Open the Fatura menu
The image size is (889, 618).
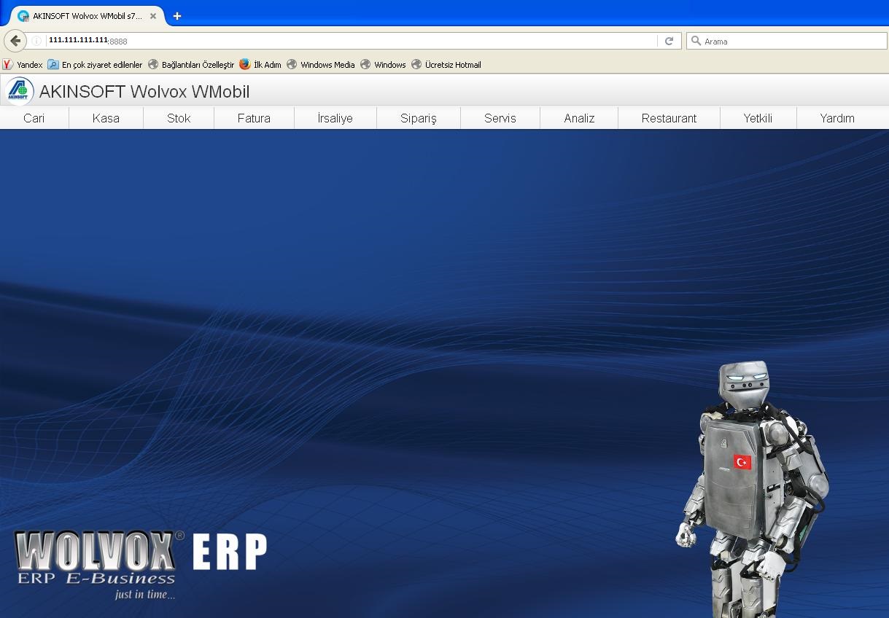click(x=254, y=118)
